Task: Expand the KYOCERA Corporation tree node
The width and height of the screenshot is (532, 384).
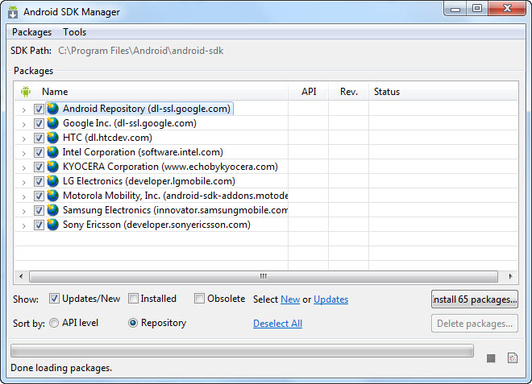Action: pos(23,168)
